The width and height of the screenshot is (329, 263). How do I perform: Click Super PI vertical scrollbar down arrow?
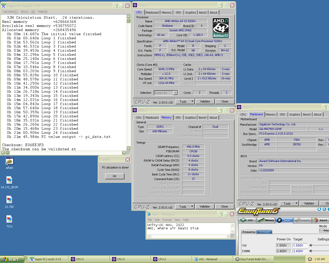(x=129, y=148)
